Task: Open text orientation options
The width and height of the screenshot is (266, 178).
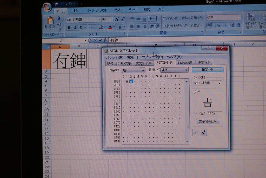Action: pyautogui.click(x=152, y=18)
